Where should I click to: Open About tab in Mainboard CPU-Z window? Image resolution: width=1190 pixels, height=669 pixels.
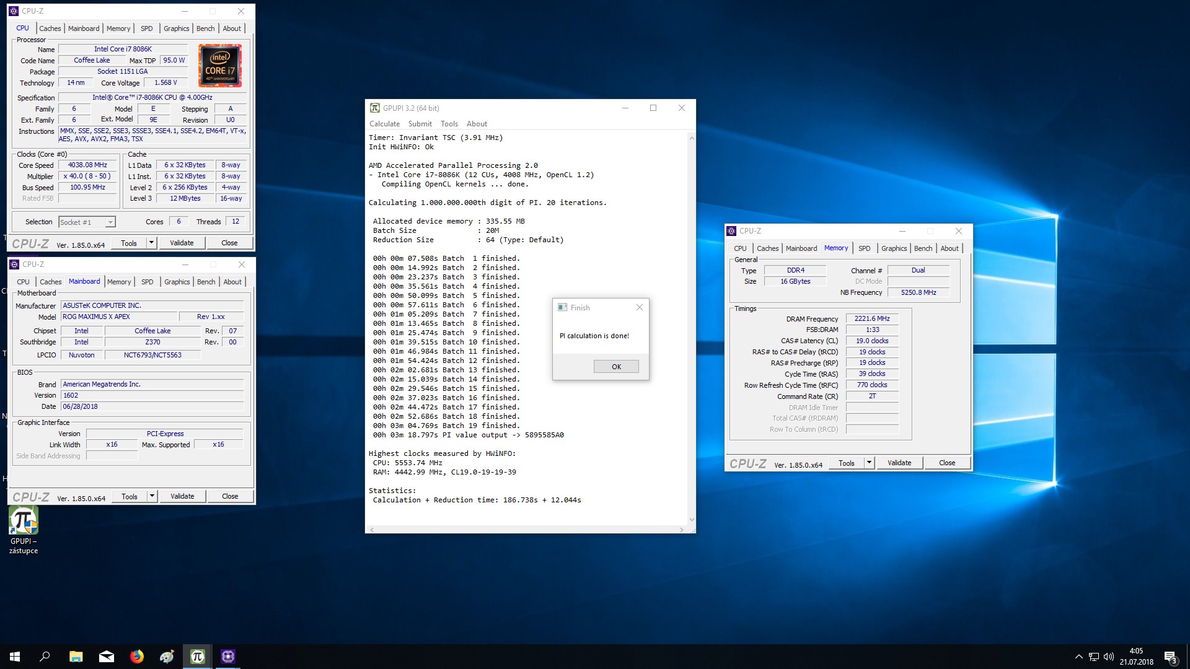point(232,282)
